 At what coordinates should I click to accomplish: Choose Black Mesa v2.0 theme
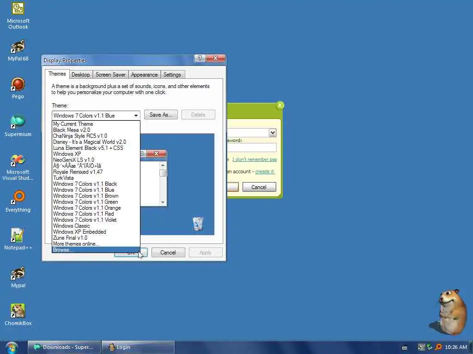click(96, 130)
